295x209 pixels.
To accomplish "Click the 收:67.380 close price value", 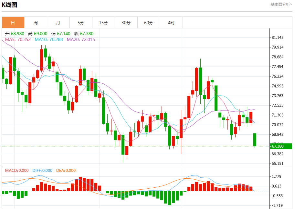I will [84, 34].
